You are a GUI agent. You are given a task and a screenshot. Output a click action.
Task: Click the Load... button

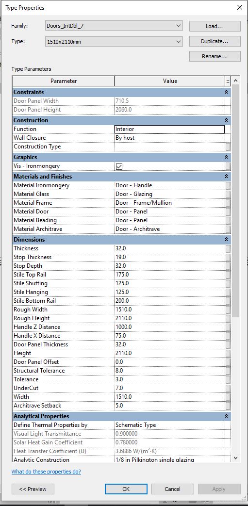pos(215,26)
